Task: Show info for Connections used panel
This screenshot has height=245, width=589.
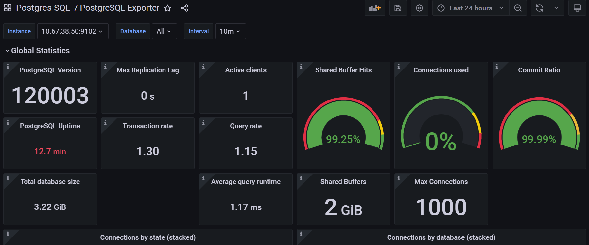Action: tap(399, 67)
